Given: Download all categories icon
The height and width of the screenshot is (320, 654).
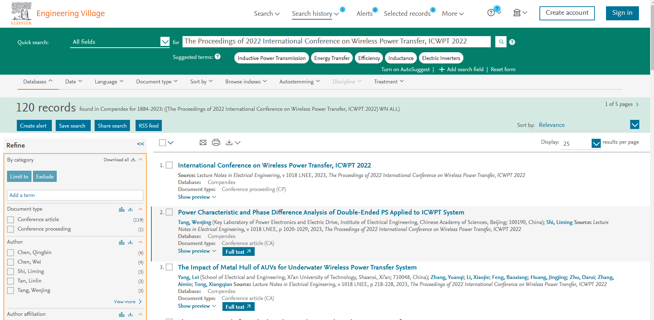Looking at the screenshot, I should click(133, 159).
